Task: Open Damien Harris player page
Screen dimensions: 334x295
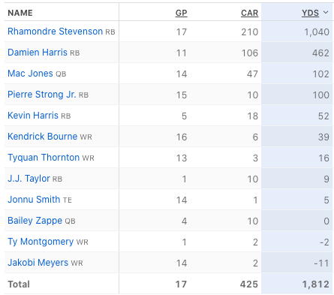Action: point(38,53)
